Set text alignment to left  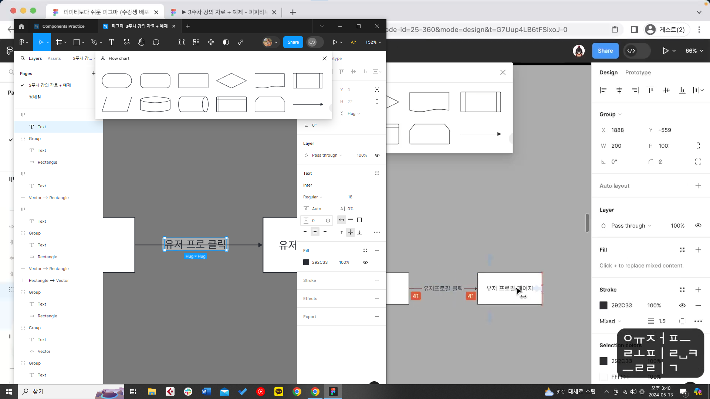point(306,232)
